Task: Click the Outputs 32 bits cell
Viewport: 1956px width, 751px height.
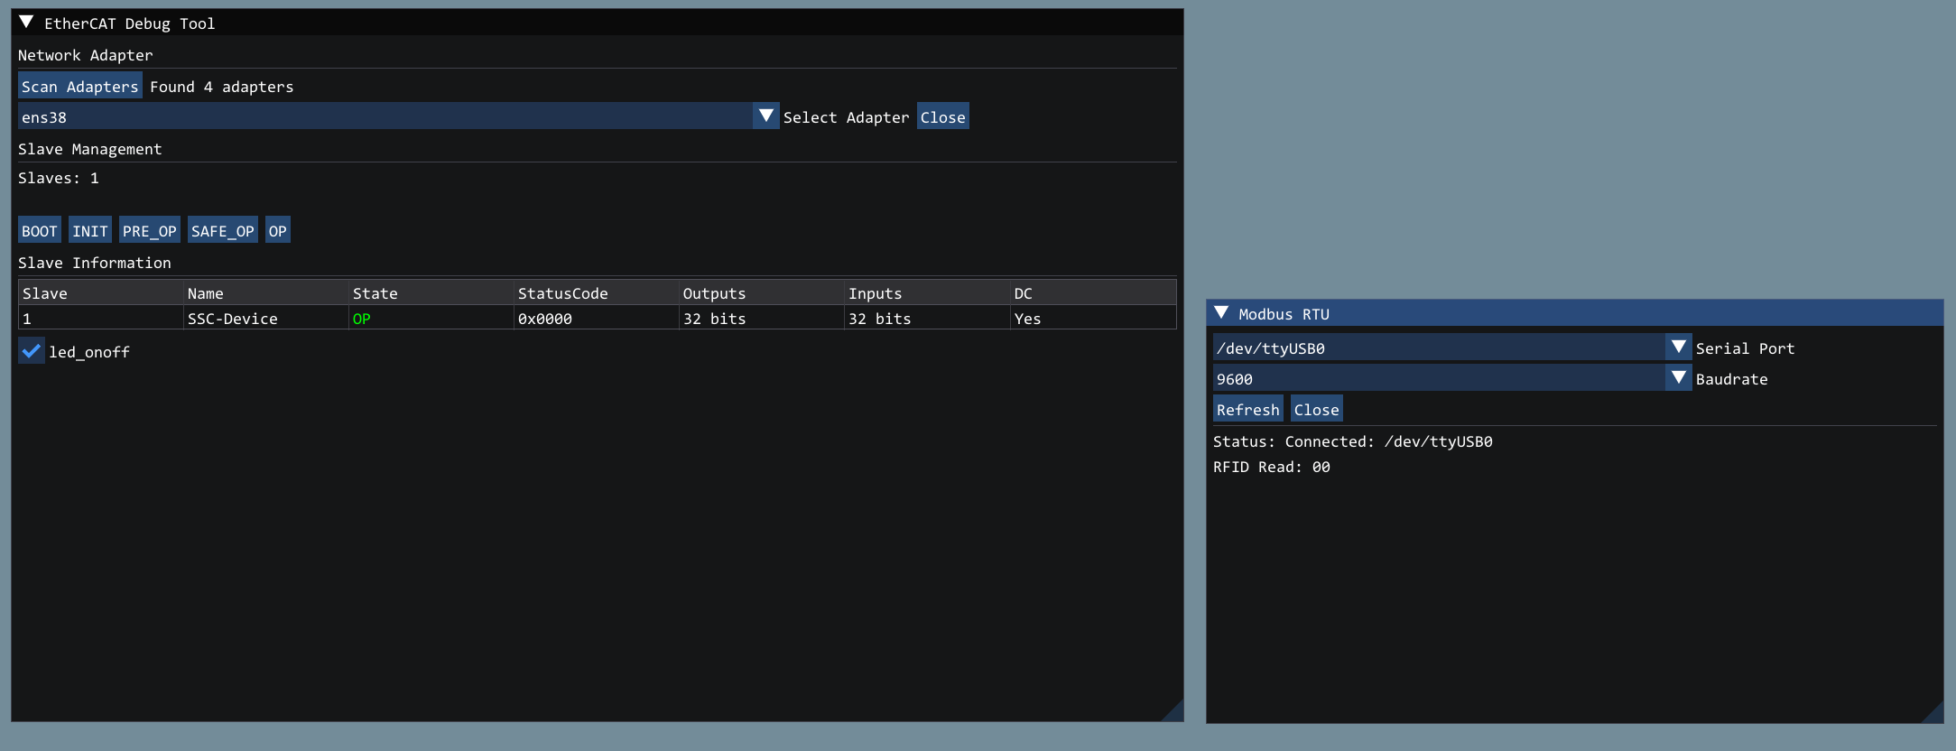Action: [x=762, y=318]
